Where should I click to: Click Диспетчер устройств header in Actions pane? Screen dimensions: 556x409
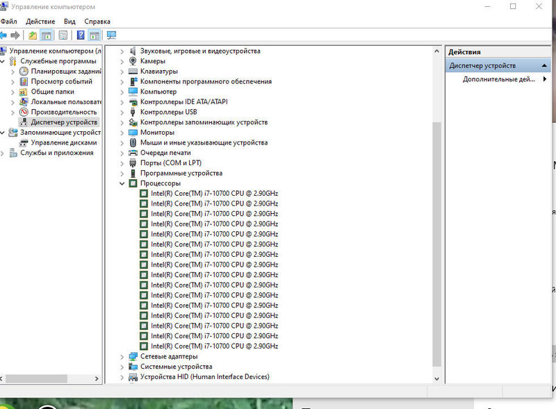pyautogui.click(x=482, y=65)
